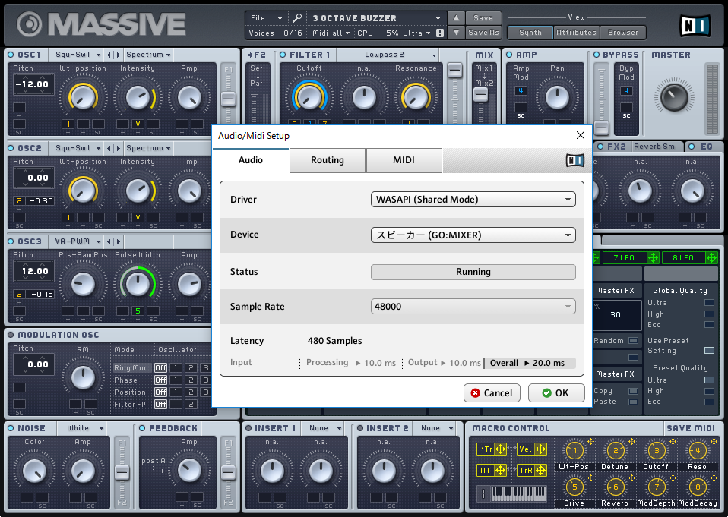The width and height of the screenshot is (728, 517).
Task: Open the Insert 2 None effect dropdown
Action: (434, 428)
